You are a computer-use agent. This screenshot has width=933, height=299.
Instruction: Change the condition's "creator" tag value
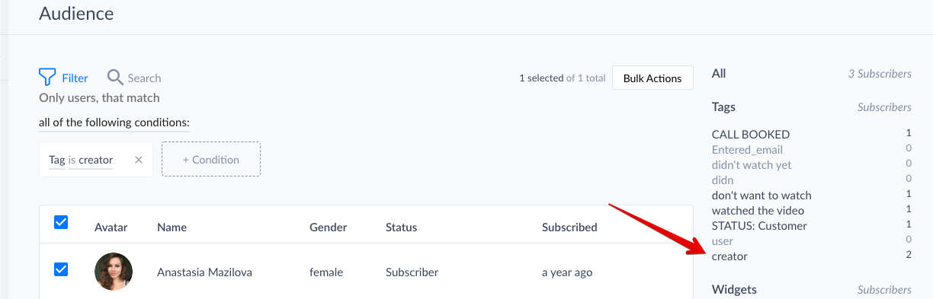click(96, 160)
